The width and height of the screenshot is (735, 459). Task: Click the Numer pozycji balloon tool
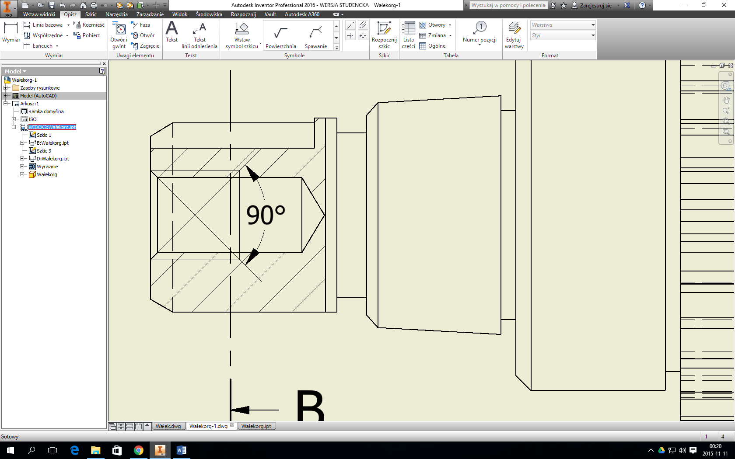coord(480,33)
